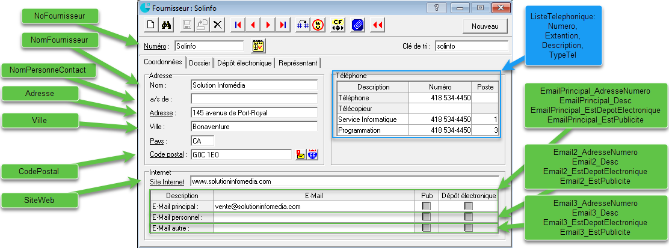Tick Pub checkbox for E-Mail personnel
Screen dimensions: 669x248
(x=427, y=217)
